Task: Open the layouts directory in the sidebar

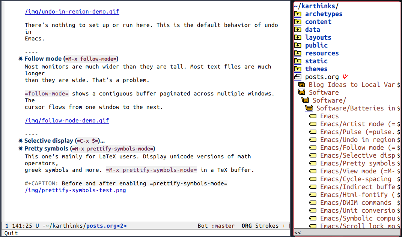Action: coord(318,37)
